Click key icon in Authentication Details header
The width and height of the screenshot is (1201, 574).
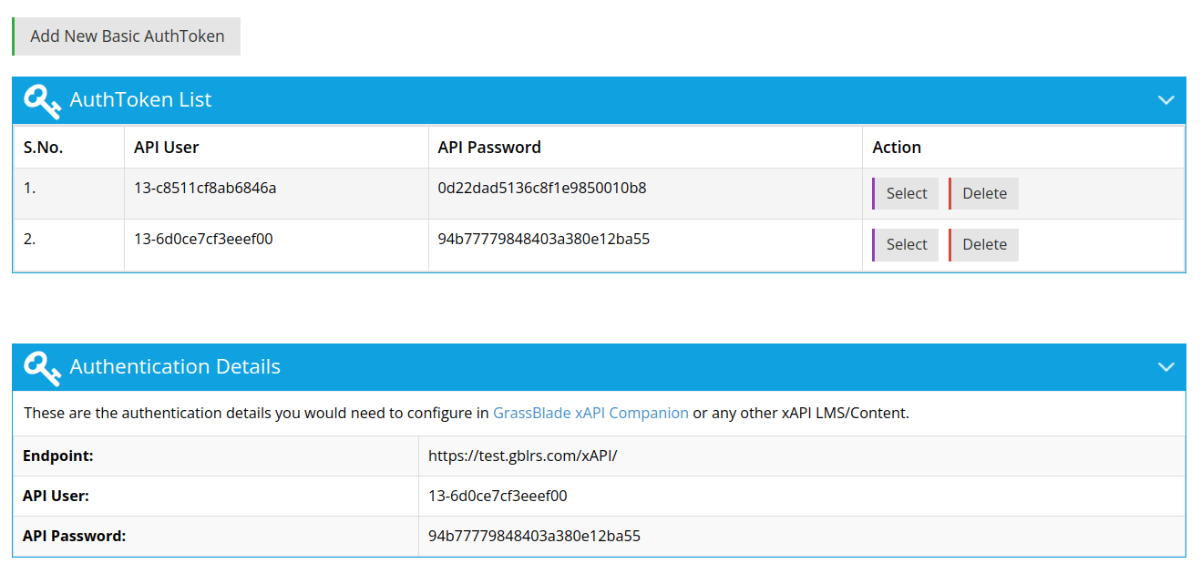[x=42, y=368]
